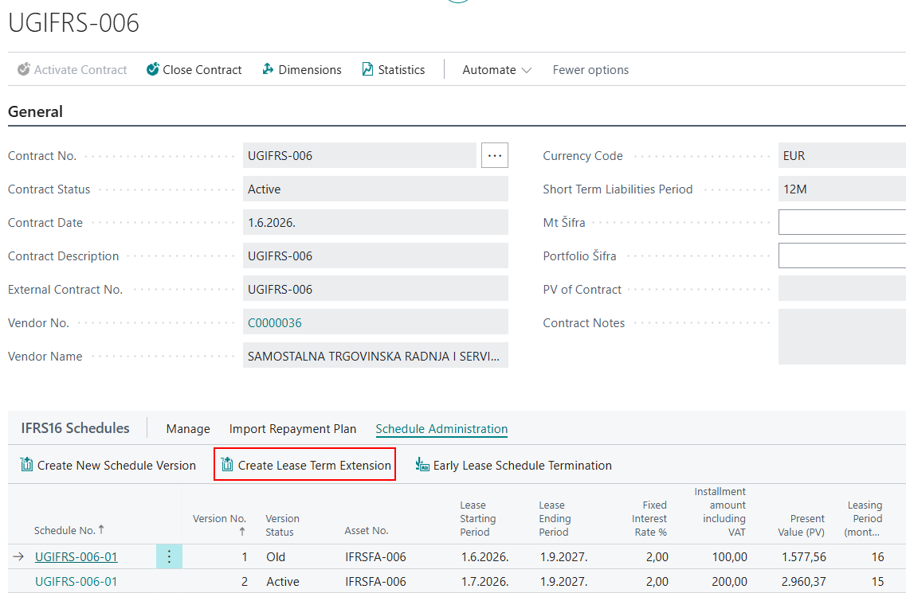Screen dimensions: 906x593
Task: Open the Statistics action
Action: pyautogui.click(x=394, y=70)
